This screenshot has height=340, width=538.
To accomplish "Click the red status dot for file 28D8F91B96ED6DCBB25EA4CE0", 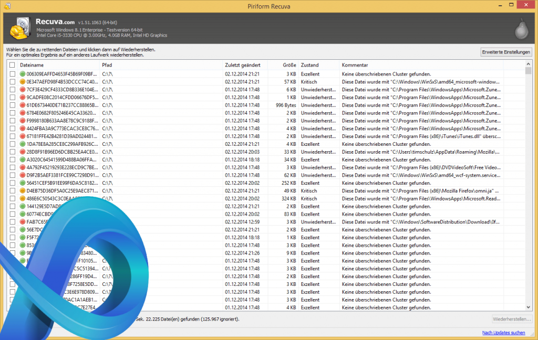I will coord(23,152).
